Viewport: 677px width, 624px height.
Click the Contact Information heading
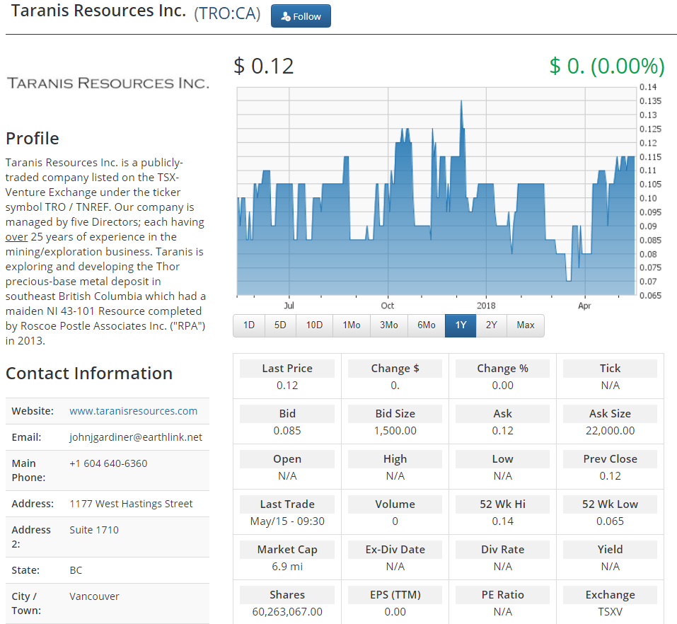pos(89,373)
